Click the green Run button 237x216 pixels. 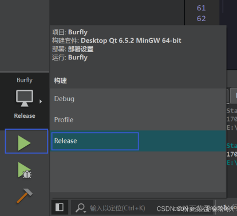25,143
